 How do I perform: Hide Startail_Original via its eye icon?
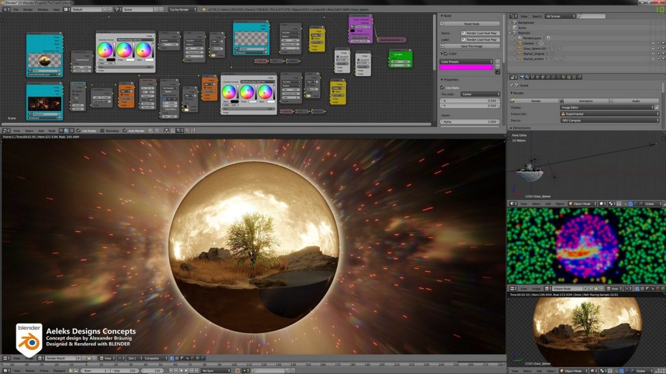653,54
